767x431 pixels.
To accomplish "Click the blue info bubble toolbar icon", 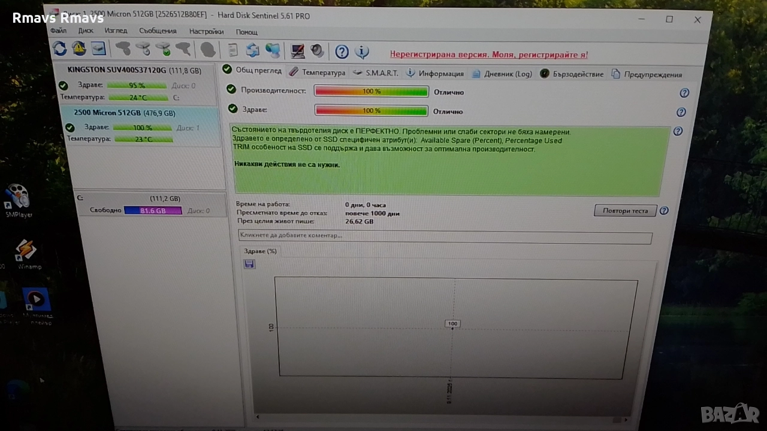I will [x=361, y=52].
